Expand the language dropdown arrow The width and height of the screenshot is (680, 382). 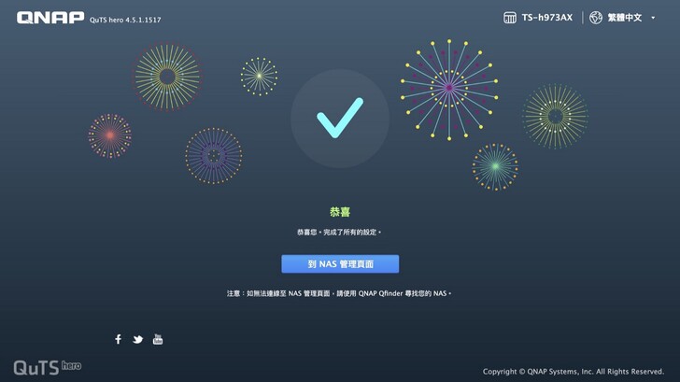pos(653,18)
